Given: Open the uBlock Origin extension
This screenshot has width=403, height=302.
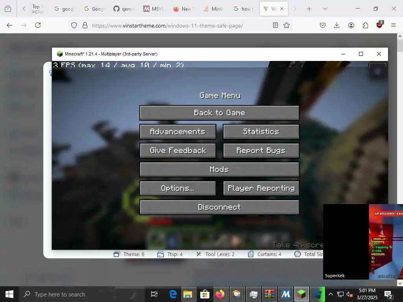Looking at the screenshot, I should [380, 25].
